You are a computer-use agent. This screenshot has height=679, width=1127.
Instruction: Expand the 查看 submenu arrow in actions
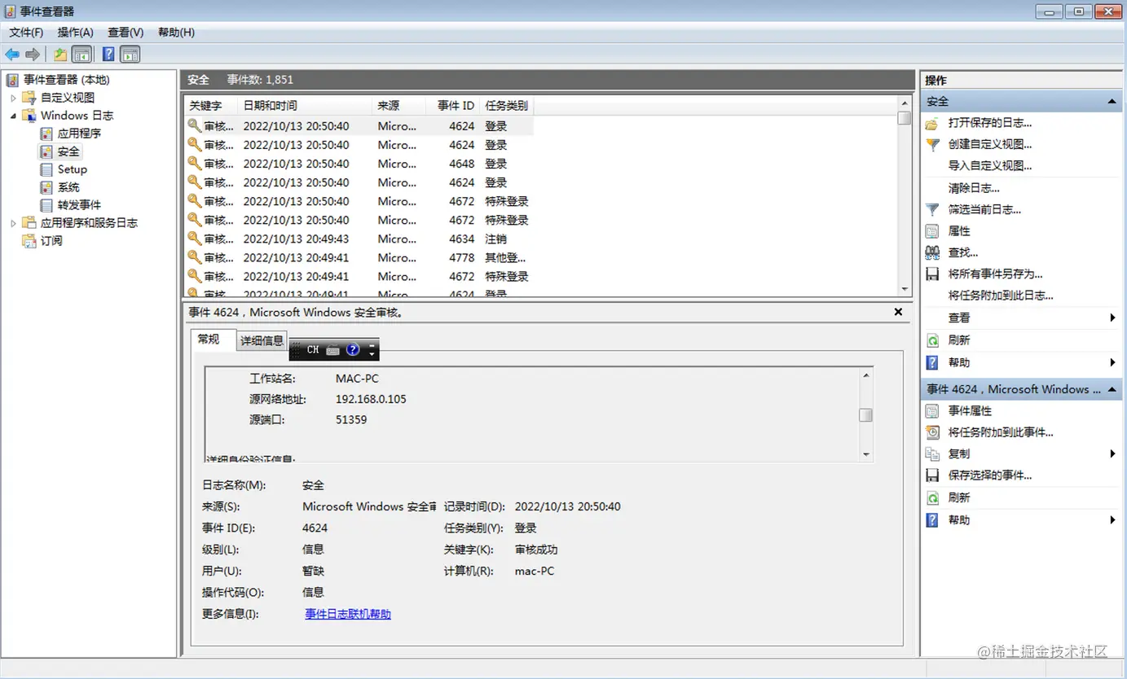pyautogui.click(x=1112, y=318)
